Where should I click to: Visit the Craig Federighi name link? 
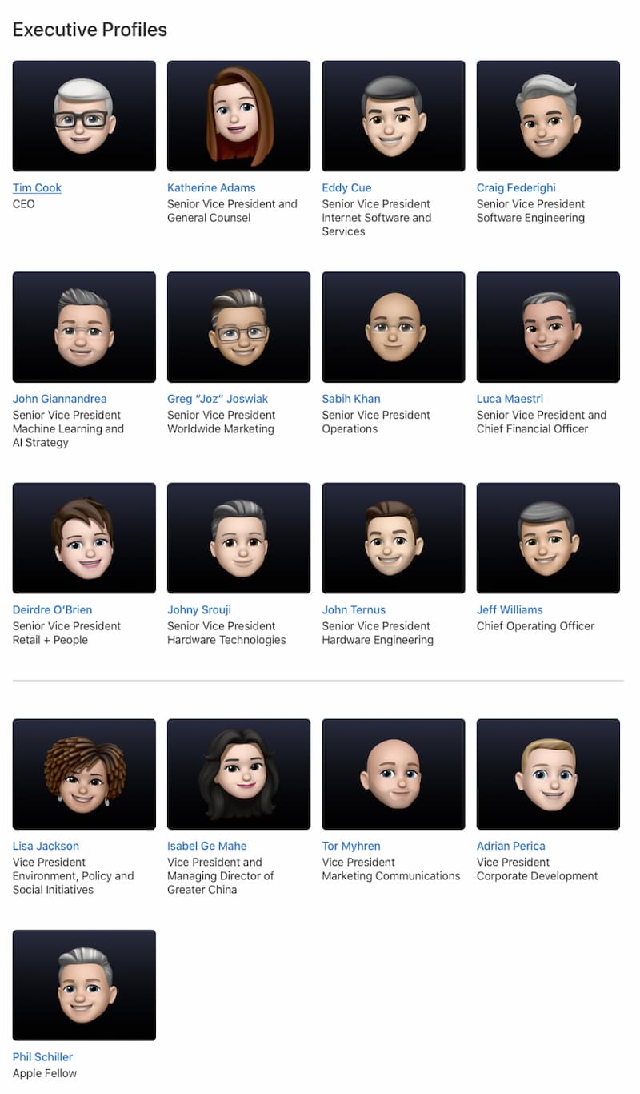pyautogui.click(x=516, y=188)
